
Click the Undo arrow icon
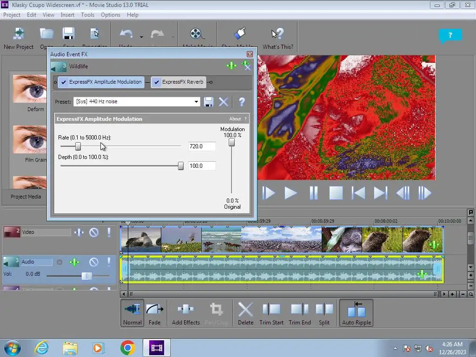(126, 33)
